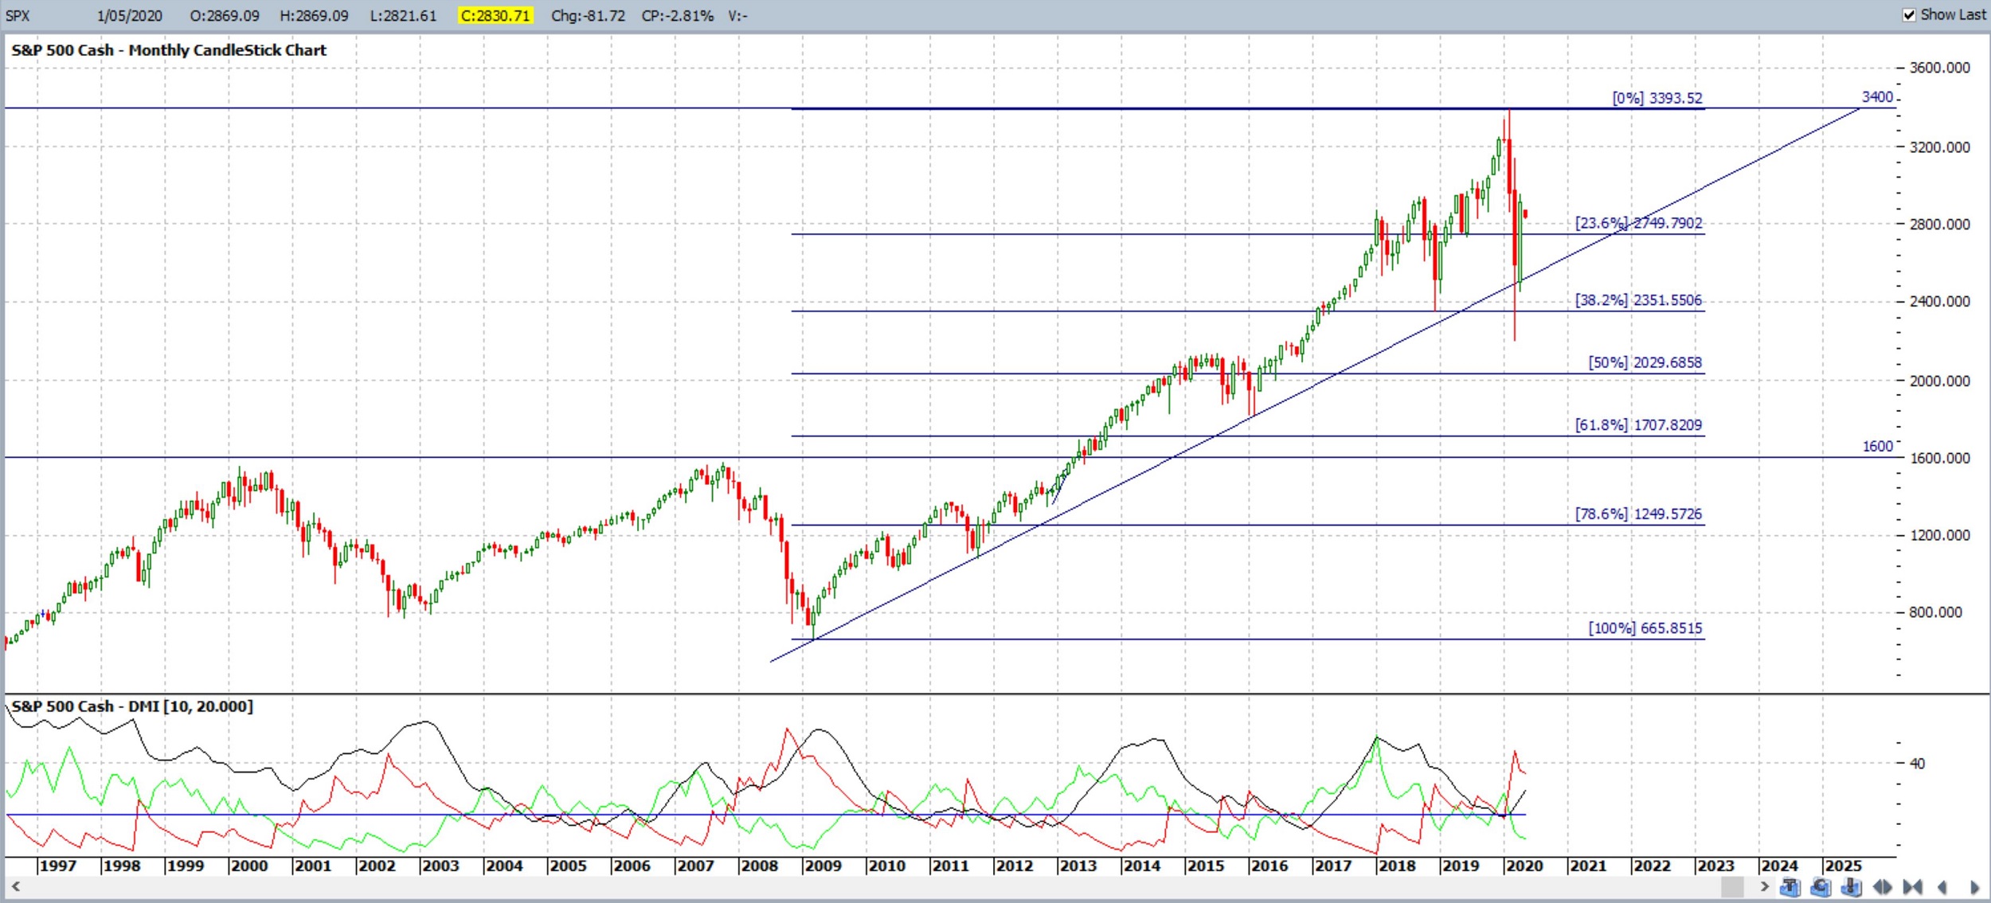Click the date 1/05/2020 in header
This screenshot has width=1991, height=903.
[130, 16]
